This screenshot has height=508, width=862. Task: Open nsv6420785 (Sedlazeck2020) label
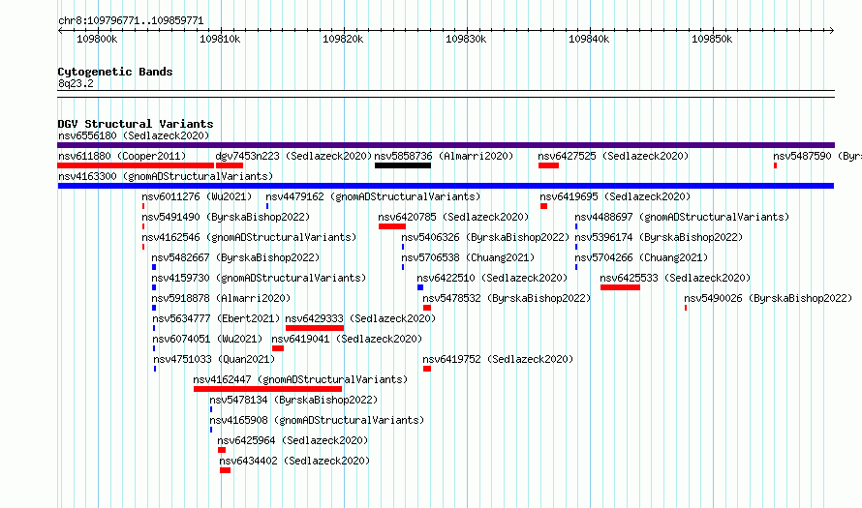(453, 217)
